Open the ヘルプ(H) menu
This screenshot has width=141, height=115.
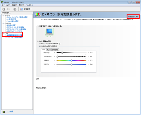(x=29, y=5)
